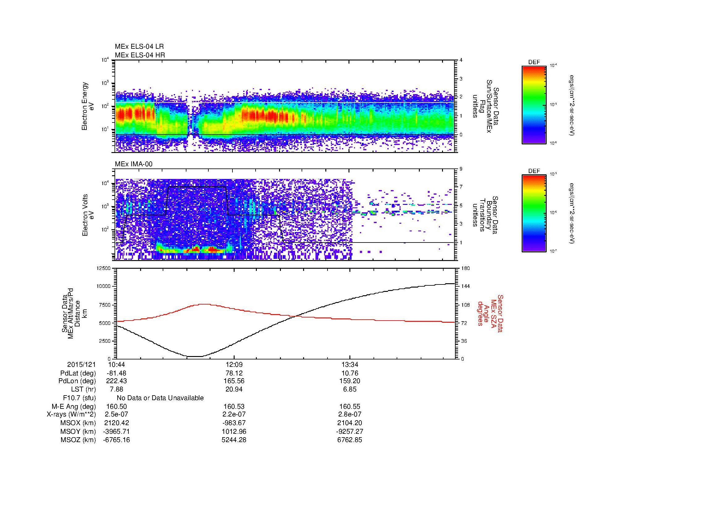Click the 'Electron Energy eV' axis label
722x510 pixels.
click(x=88, y=106)
